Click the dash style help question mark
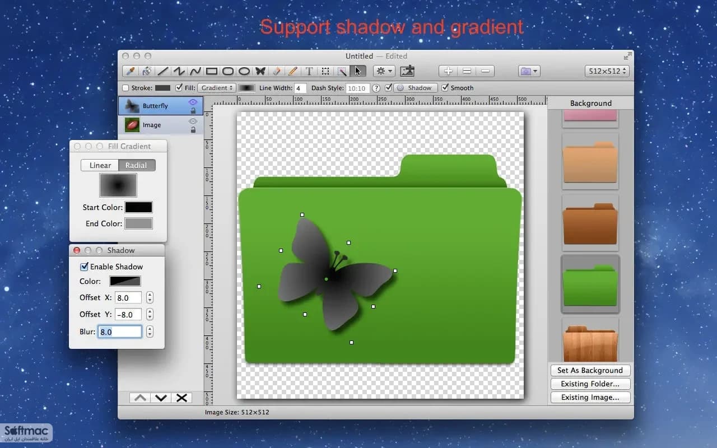Screen dimensions: 717x448 [x=376, y=88]
